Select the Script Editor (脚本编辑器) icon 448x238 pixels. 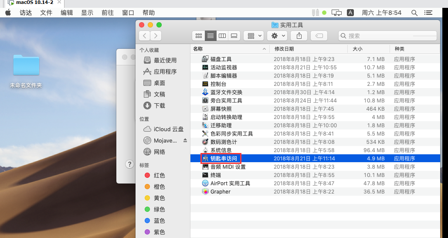point(205,75)
